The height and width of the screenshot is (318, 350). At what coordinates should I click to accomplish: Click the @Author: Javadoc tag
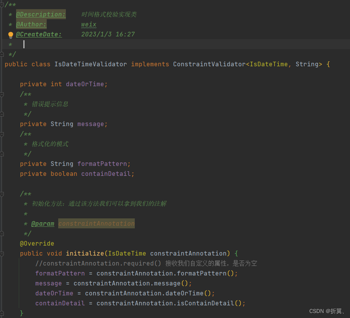click(31, 24)
